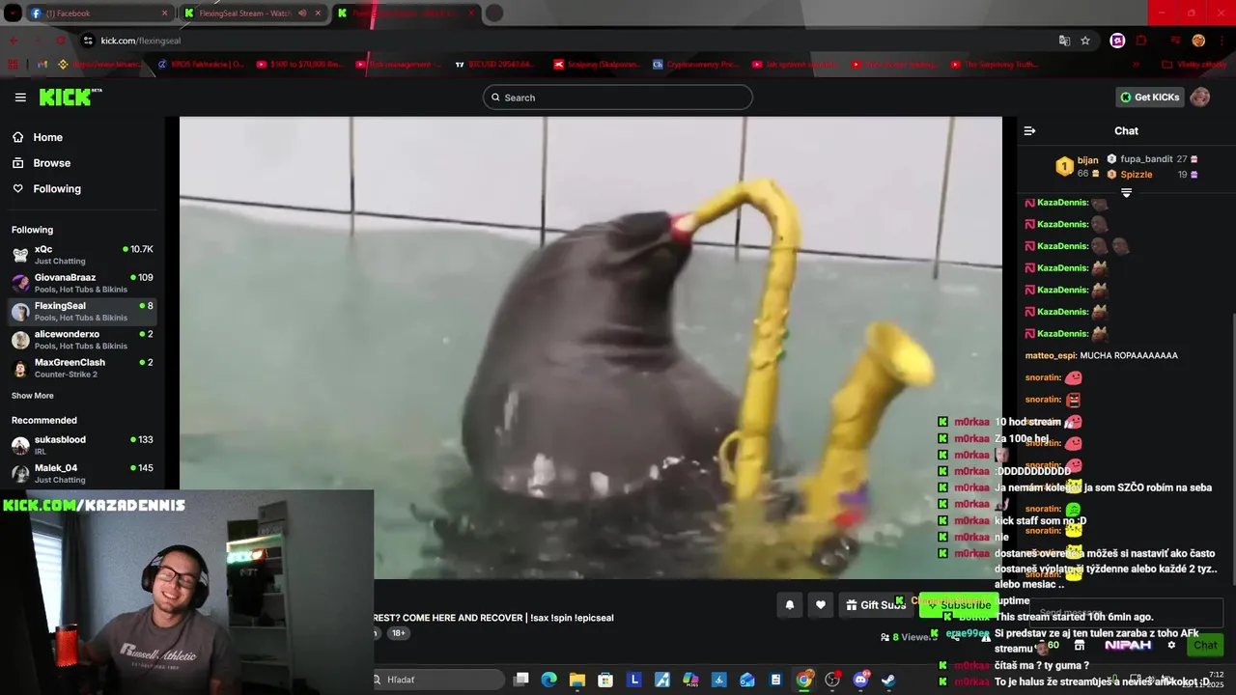
Task: Open Task View on the taskbar
Action: pyautogui.click(x=521, y=680)
